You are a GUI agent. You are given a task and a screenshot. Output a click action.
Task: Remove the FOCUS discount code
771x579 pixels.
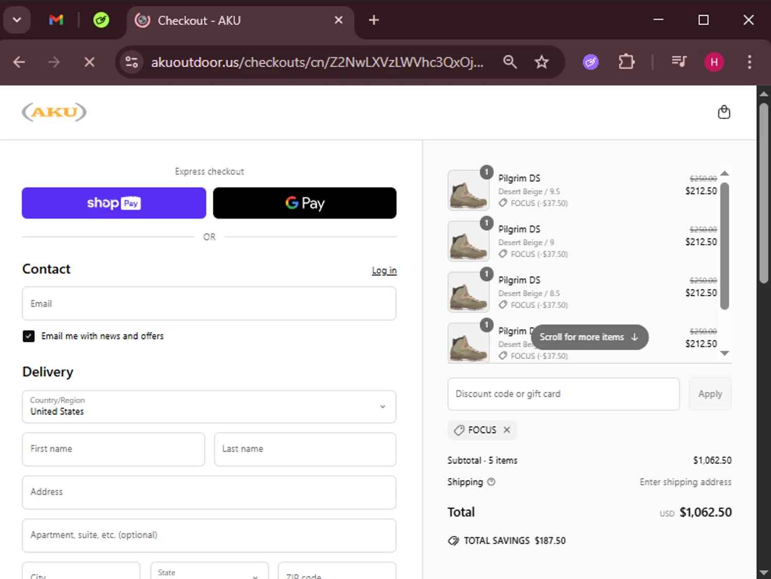pyautogui.click(x=507, y=430)
